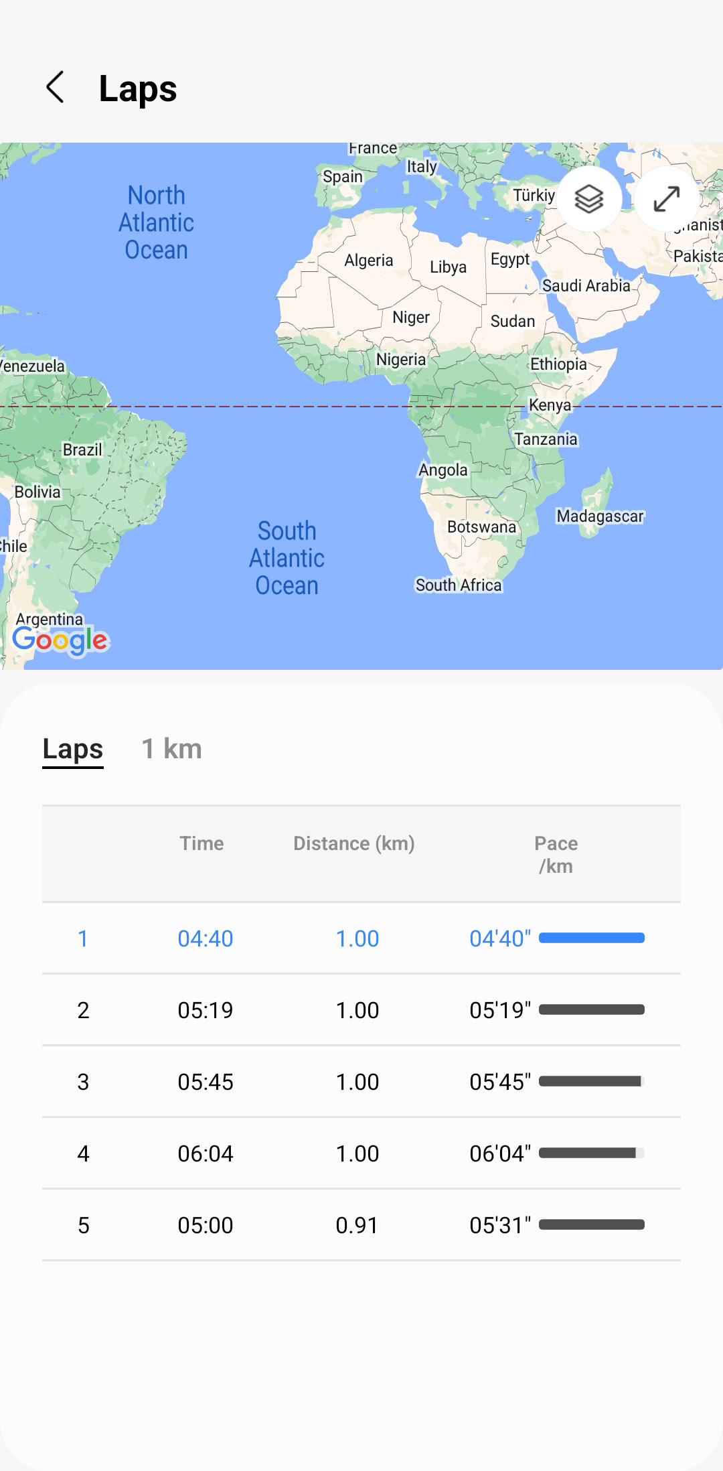Click the South Atlantic Ocean label
This screenshot has width=723, height=1471.
287,558
